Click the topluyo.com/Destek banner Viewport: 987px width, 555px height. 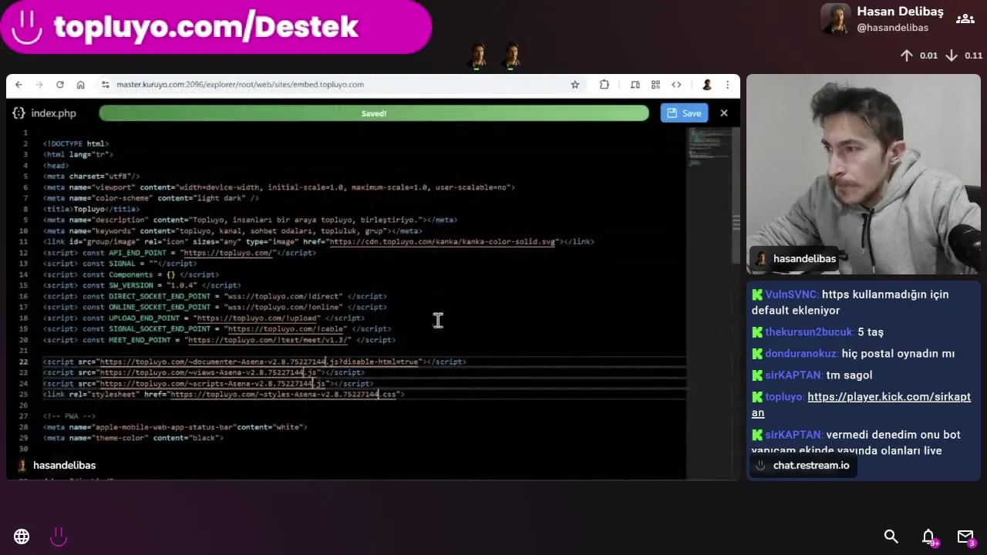coord(216,26)
